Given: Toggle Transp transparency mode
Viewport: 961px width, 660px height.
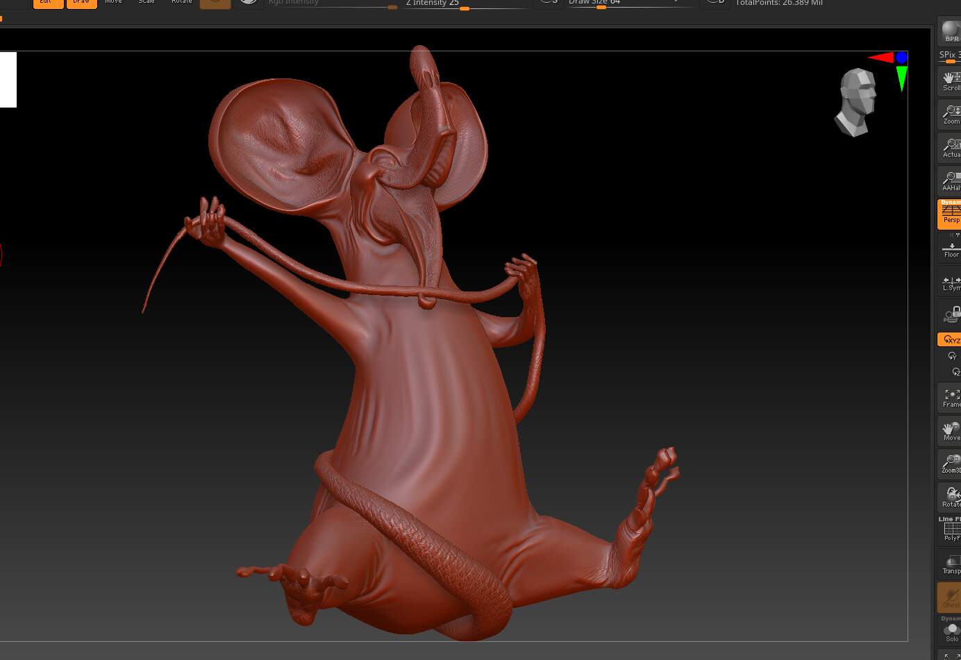Looking at the screenshot, I should click(950, 564).
